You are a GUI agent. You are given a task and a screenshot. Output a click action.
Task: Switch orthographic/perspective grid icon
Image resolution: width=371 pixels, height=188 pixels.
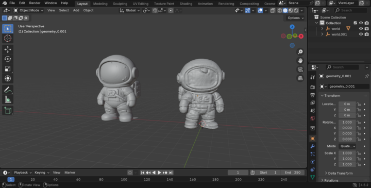pyautogui.click(x=300, y=78)
